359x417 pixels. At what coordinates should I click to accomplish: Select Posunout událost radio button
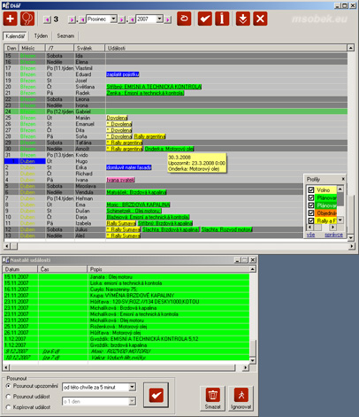tap(9, 397)
